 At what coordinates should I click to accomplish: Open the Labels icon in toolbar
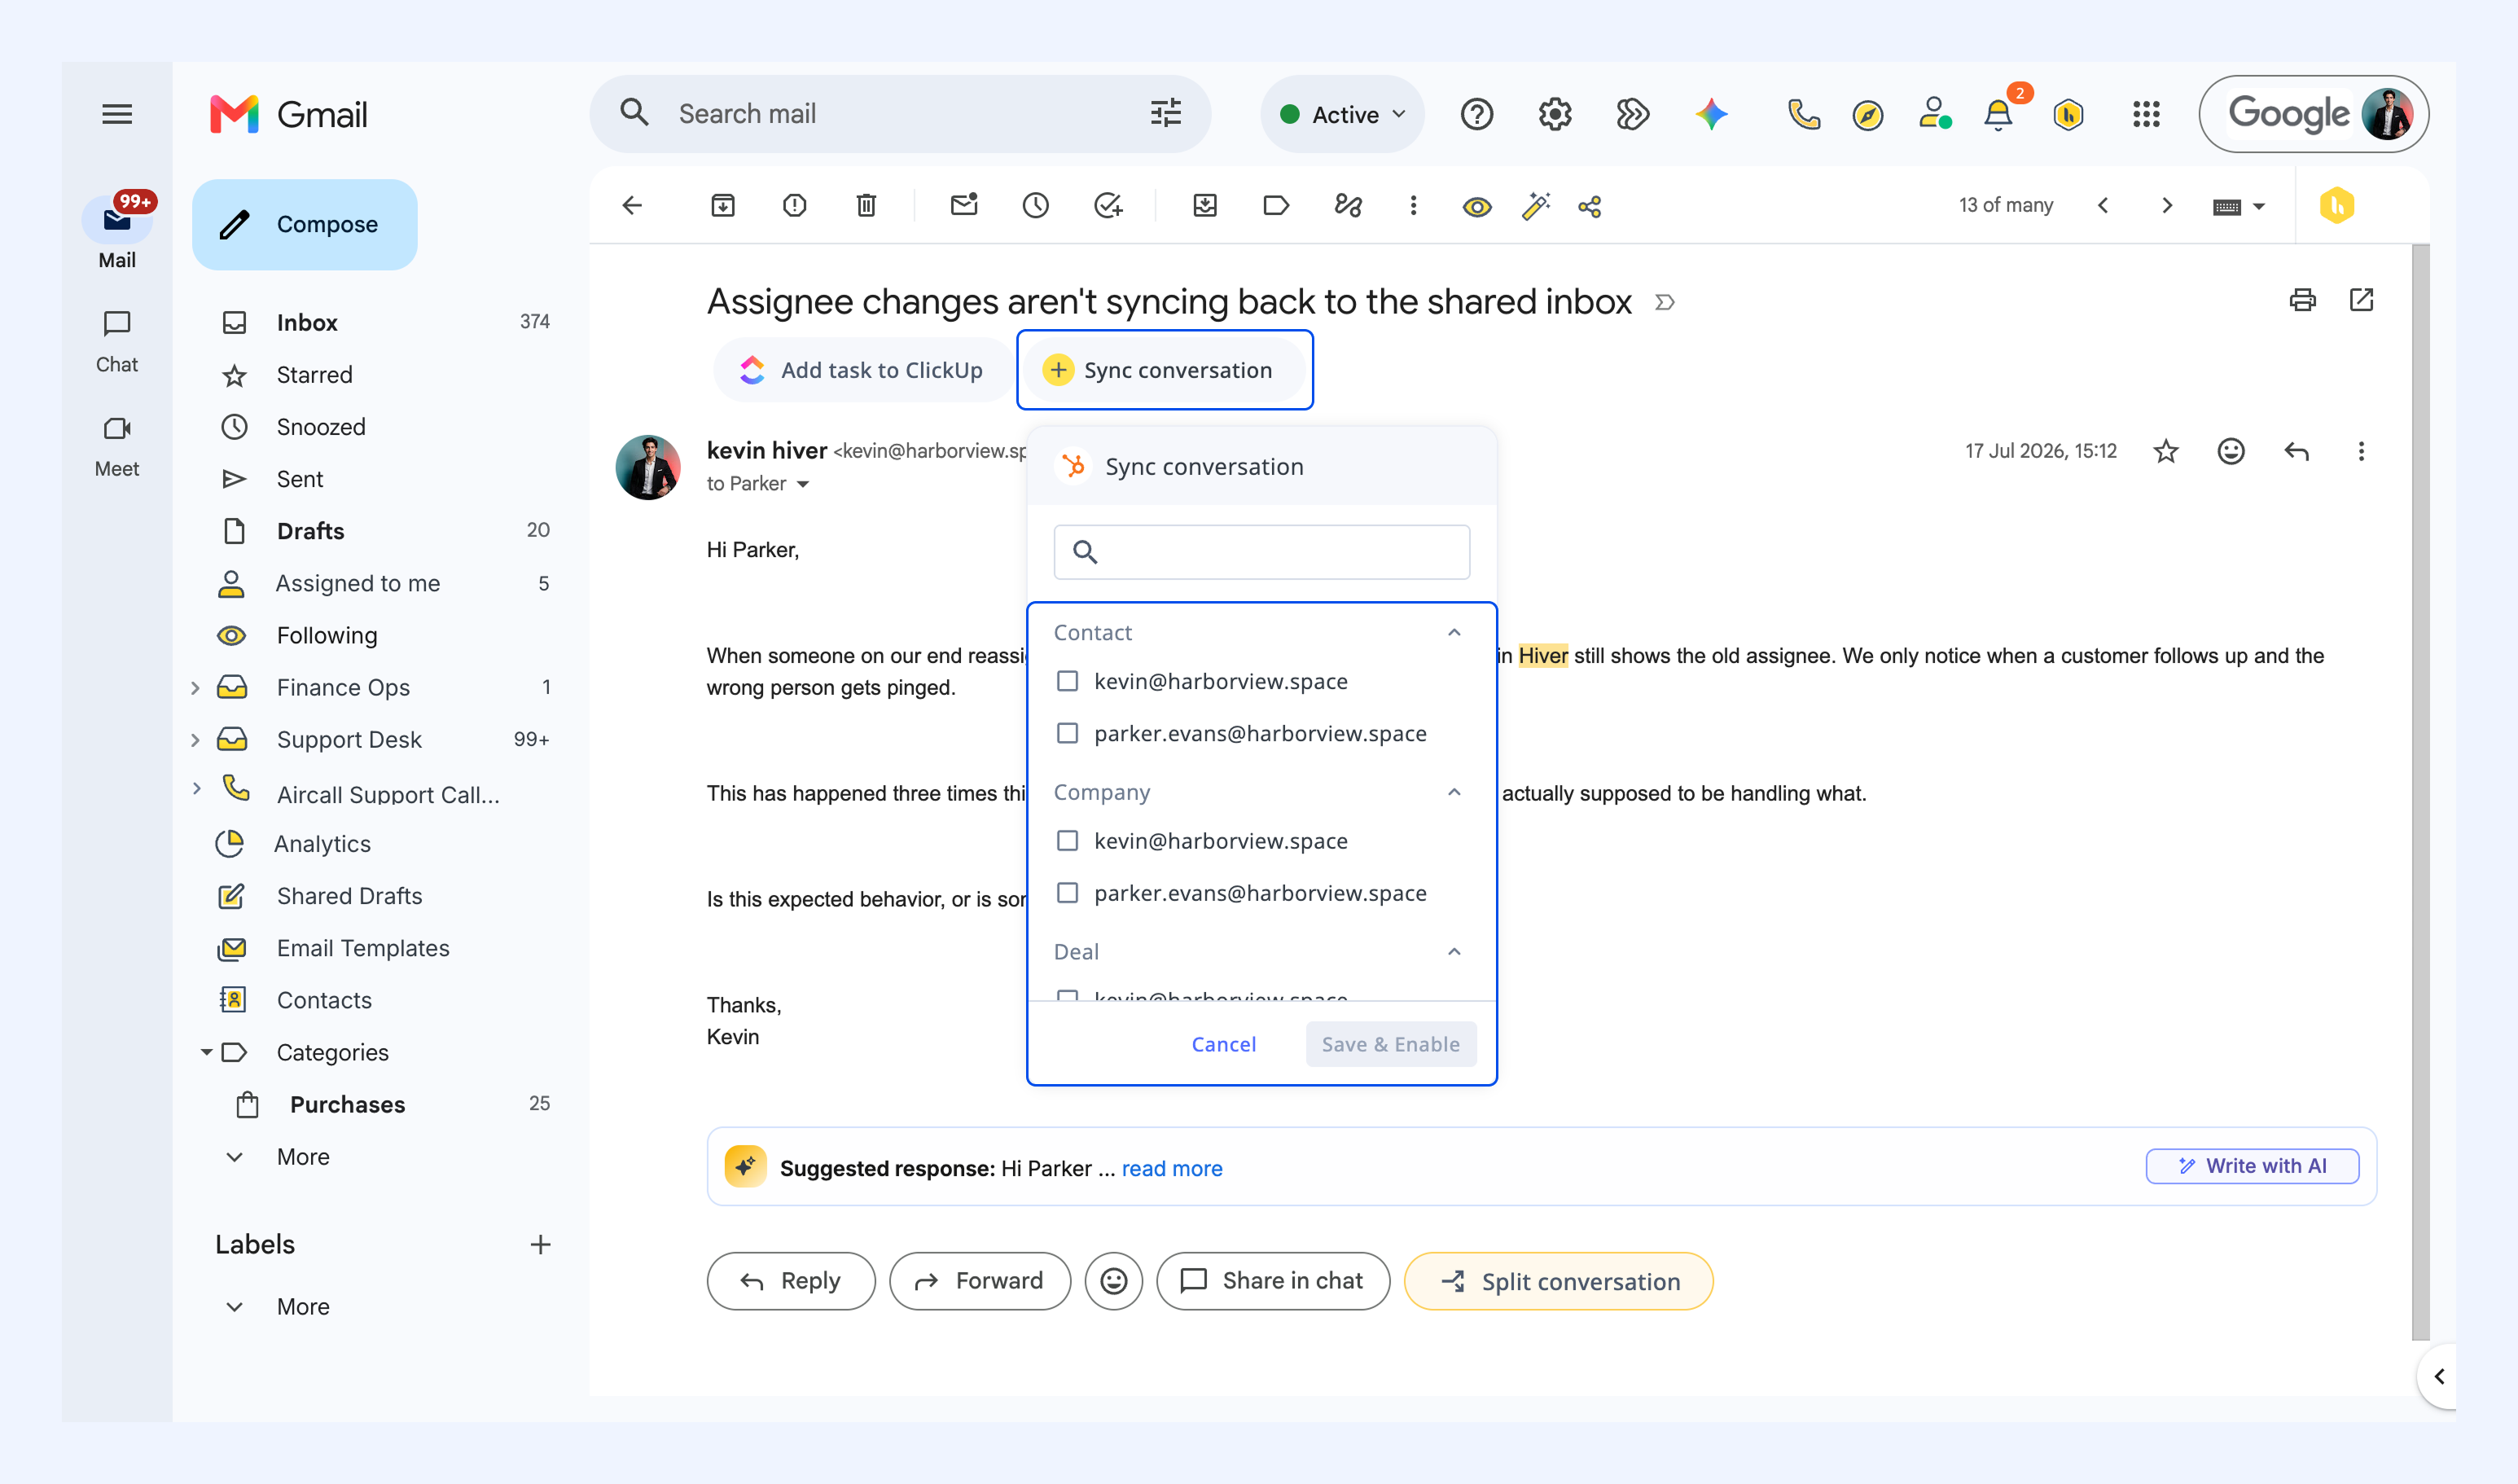tap(1276, 206)
